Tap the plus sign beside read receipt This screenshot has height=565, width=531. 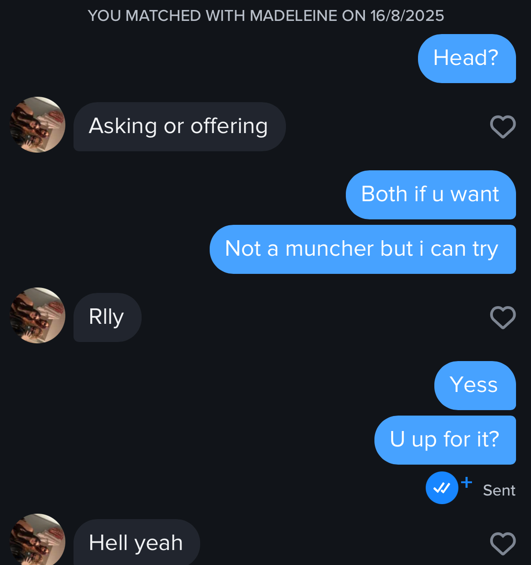point(467,482)
